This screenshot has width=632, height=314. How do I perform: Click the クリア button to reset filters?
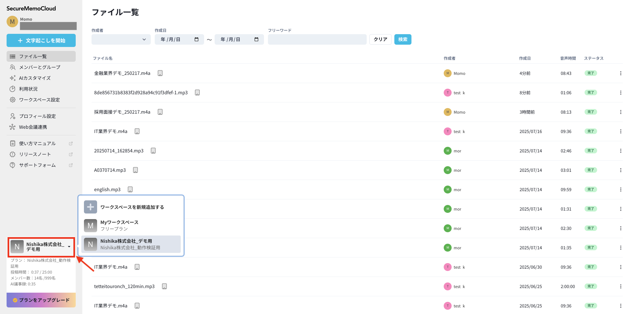coord(380,39)
